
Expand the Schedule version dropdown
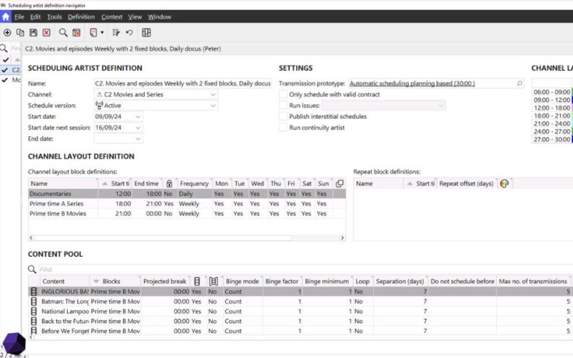point(213,106)
